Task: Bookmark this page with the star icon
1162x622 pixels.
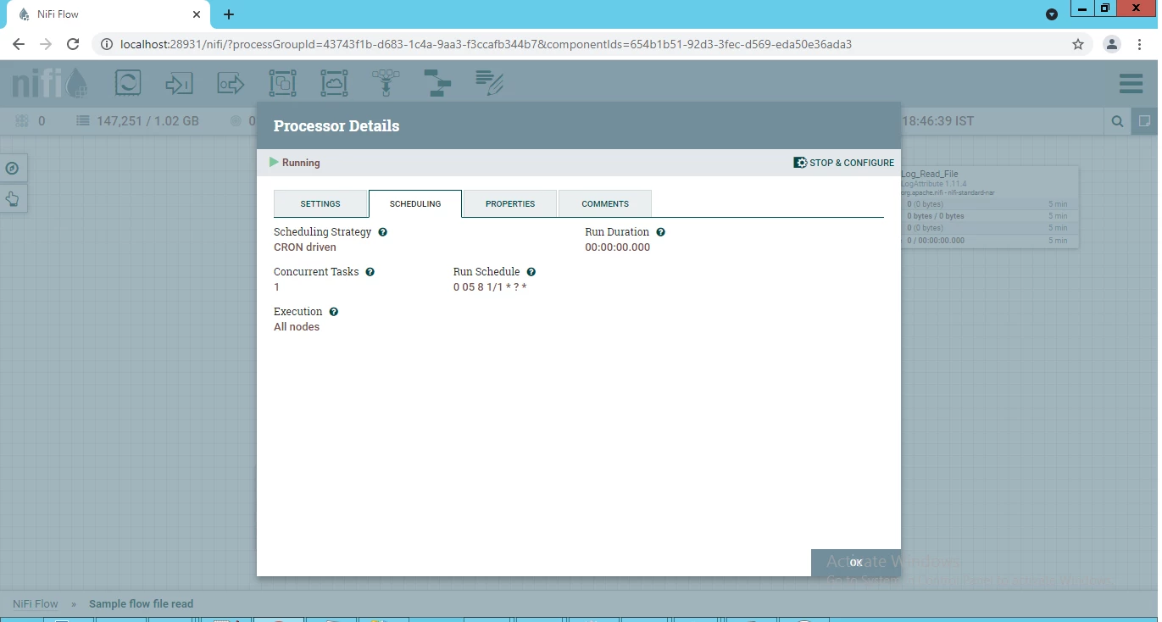Action: [1078, 44]
